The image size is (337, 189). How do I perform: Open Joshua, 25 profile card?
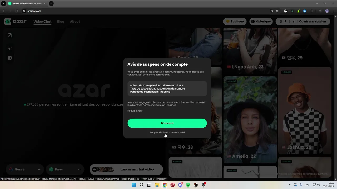coord(305,111)
